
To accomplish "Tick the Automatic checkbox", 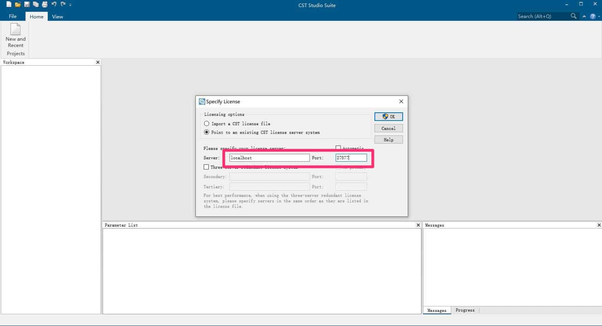I will pos(338,148).
